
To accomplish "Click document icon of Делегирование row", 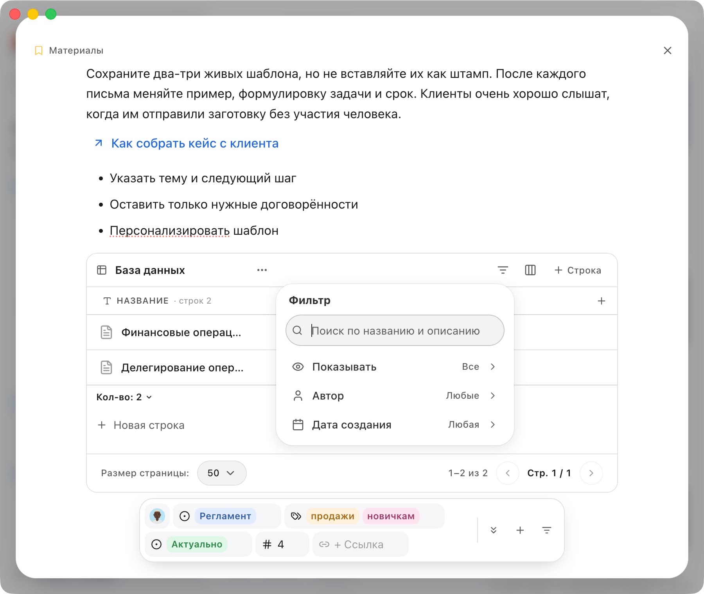I will tap(106, 367).
